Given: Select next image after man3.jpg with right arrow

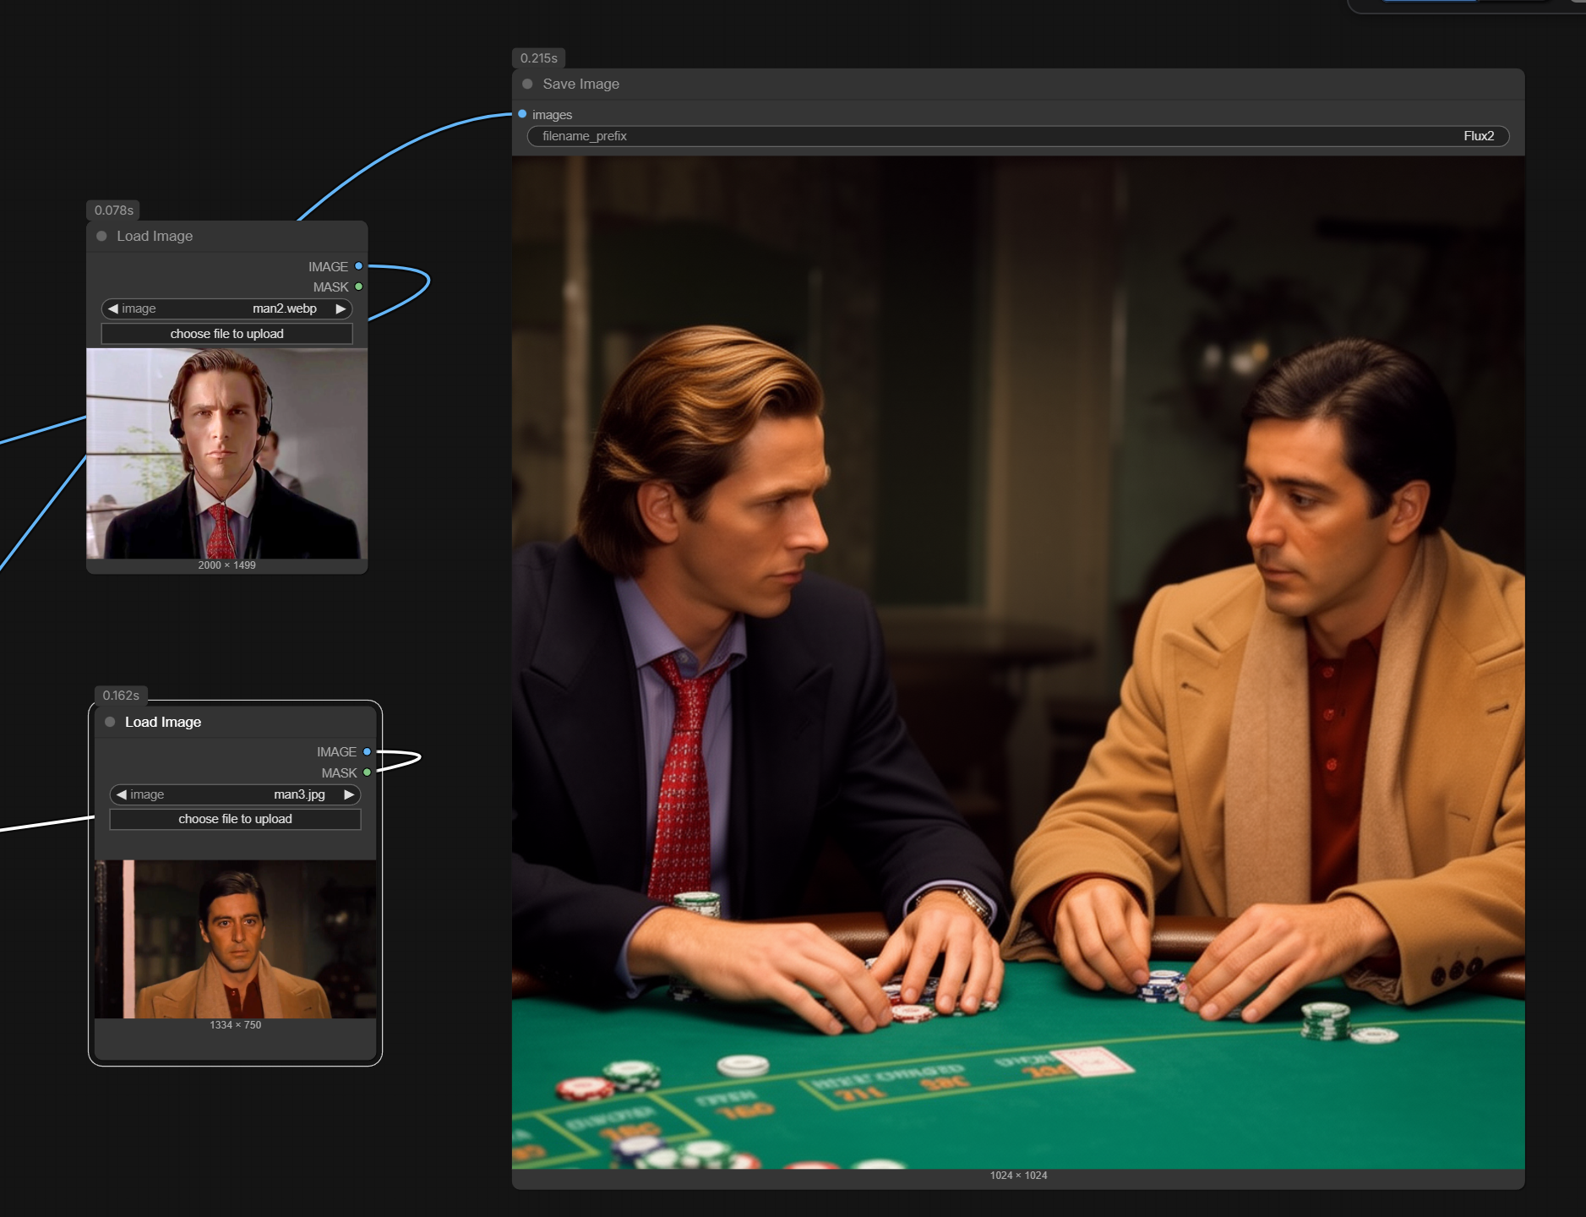Looking at the screenshot, I should (x=349, y=794).
